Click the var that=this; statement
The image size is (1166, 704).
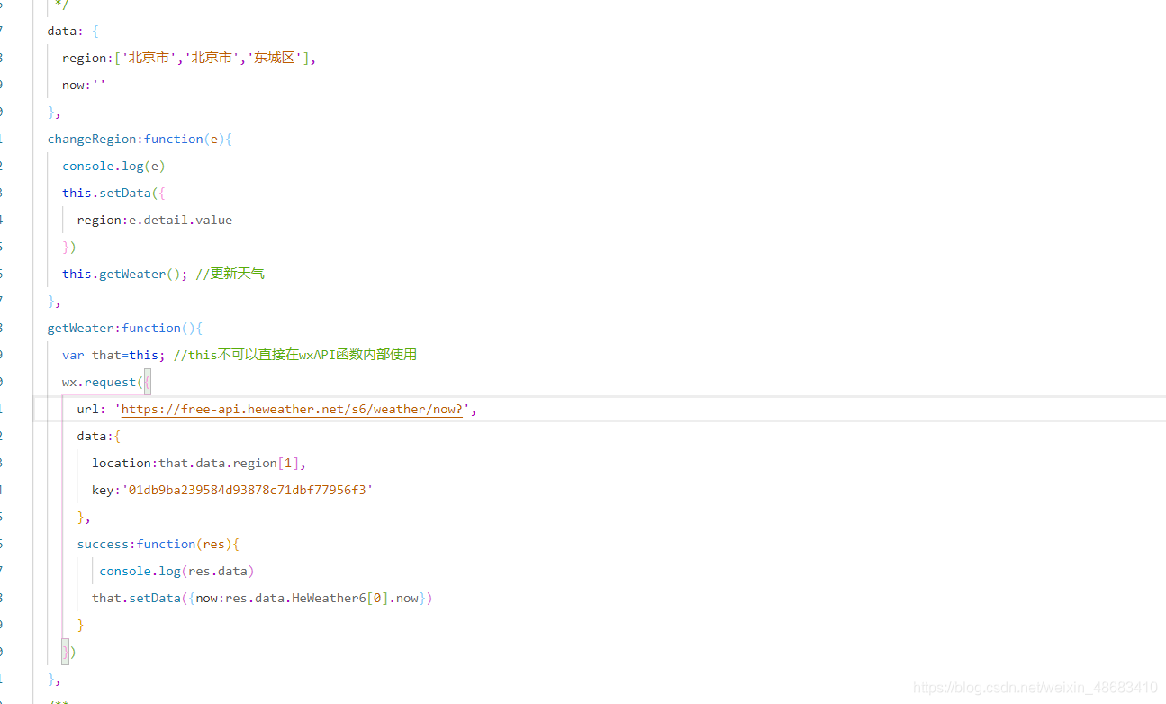tap(114, 355)
